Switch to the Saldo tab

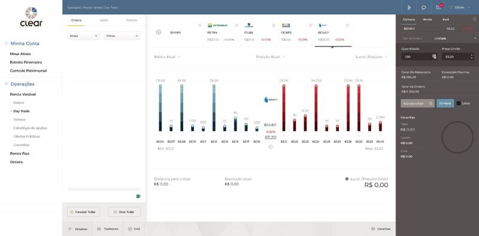click(104, 20)
